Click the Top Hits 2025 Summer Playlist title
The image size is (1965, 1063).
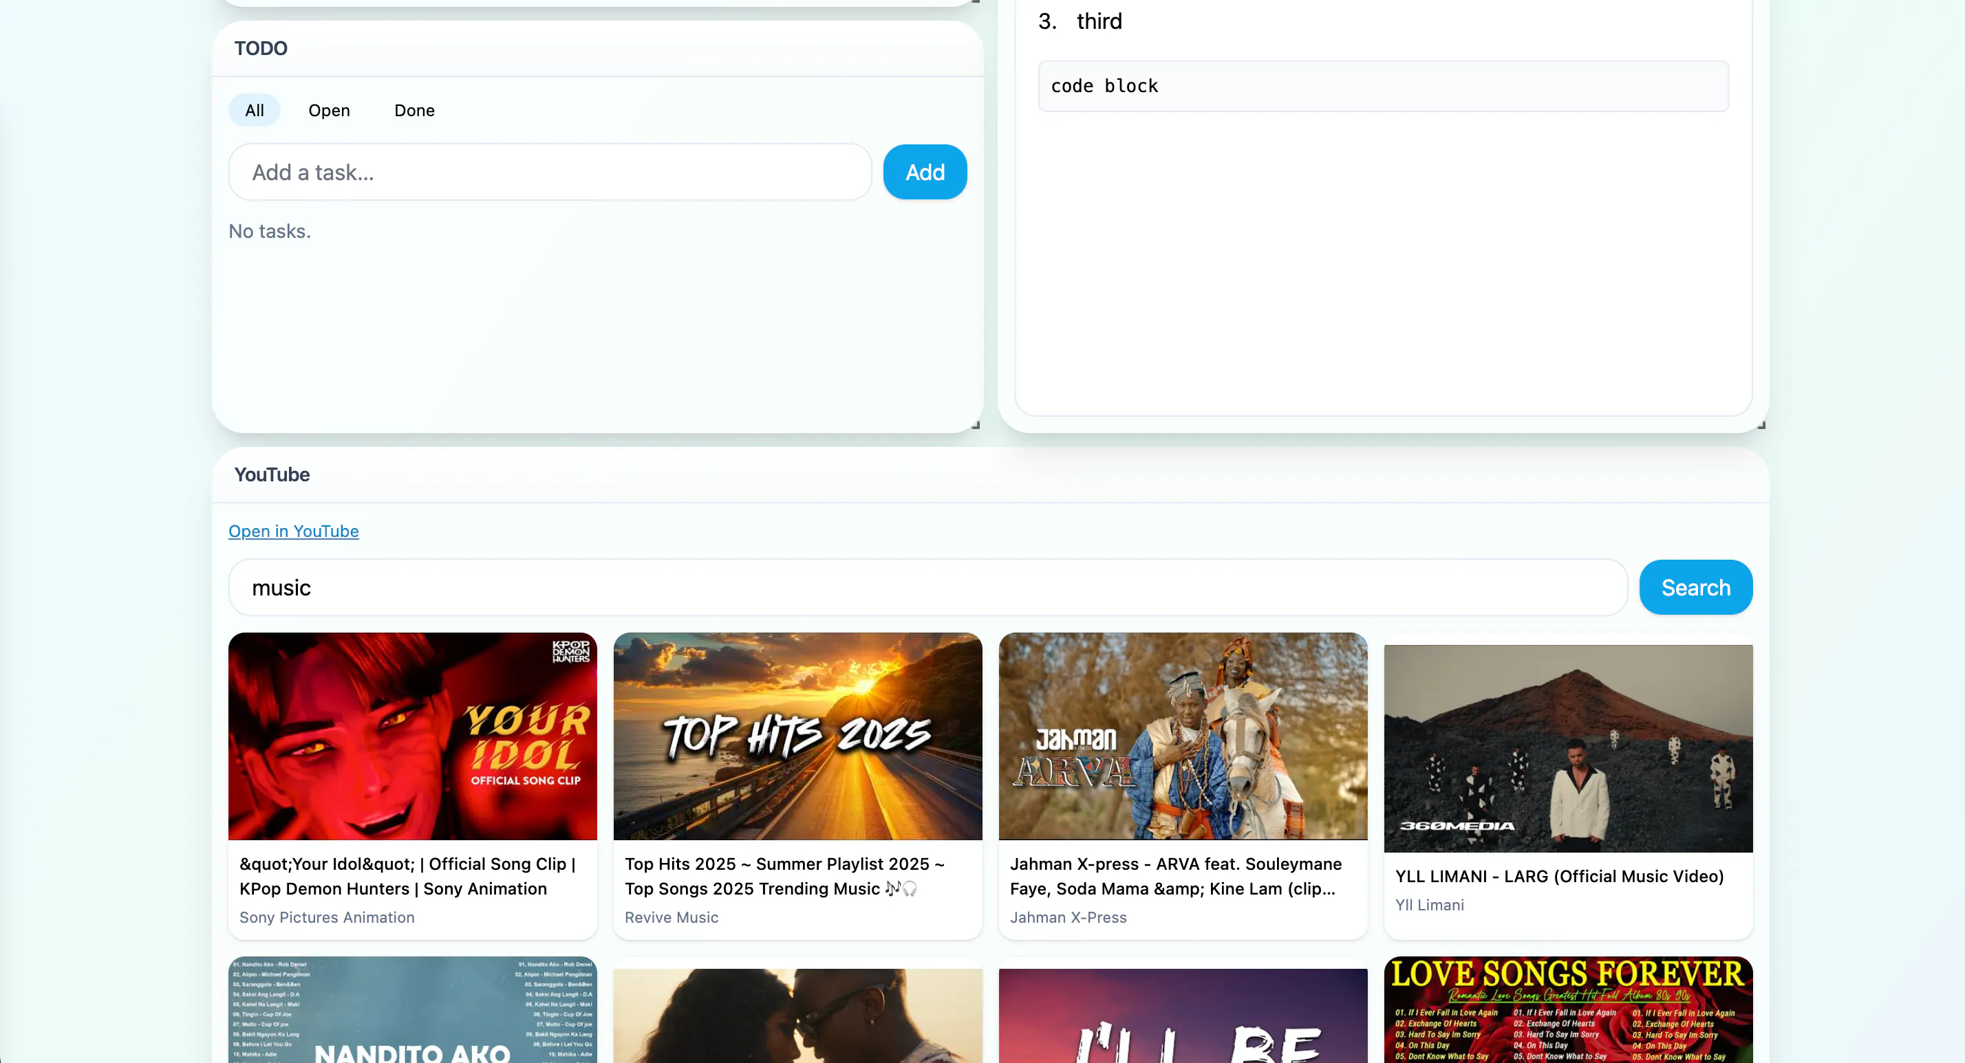point(785,876)
